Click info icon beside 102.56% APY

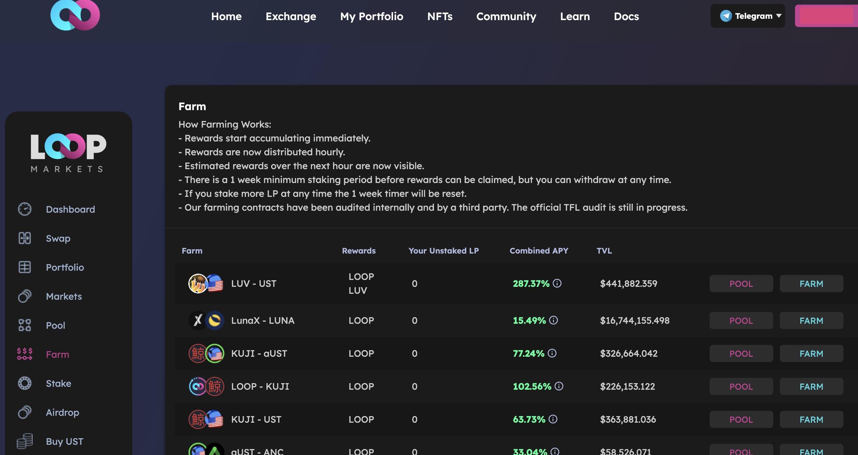coord(559,386)
